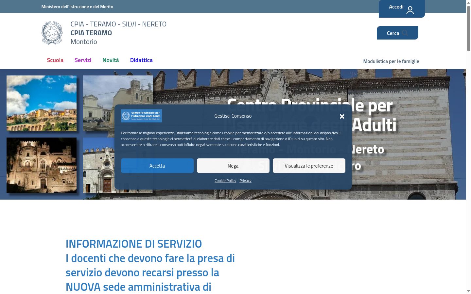This screenshot has height=294, width=471.
Task: Deny cookies with the Nega button
Action: [233, 166]
